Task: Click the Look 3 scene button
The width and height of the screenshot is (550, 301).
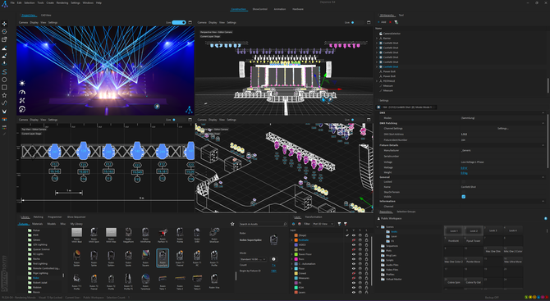Action: point(493,230)
